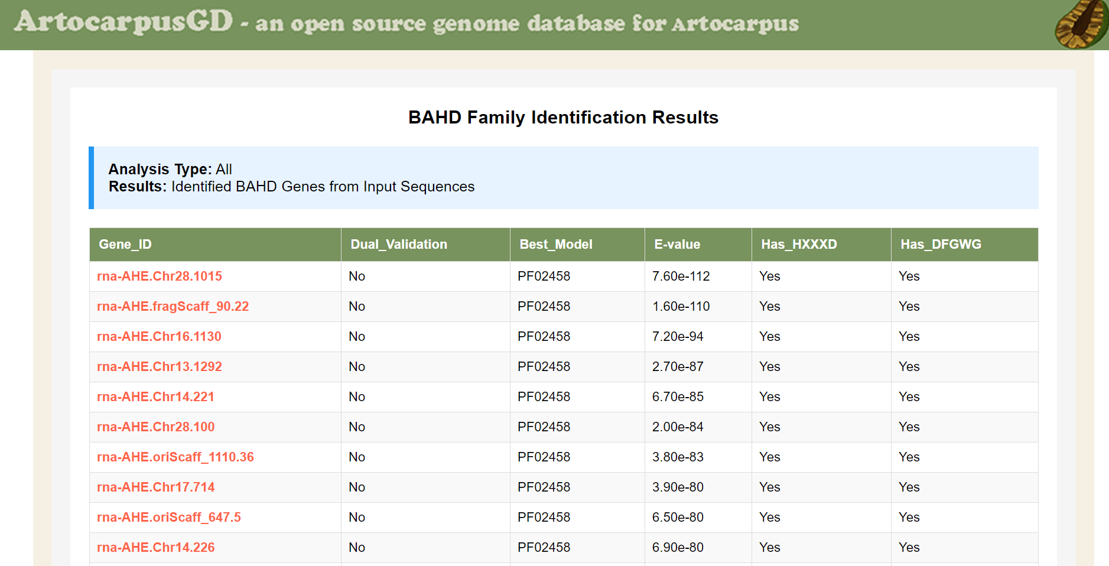Go to gene rna-AHE.oriScaff_647.5
1109x566 pixels.
pyautogui.click(x=168, y=518)
